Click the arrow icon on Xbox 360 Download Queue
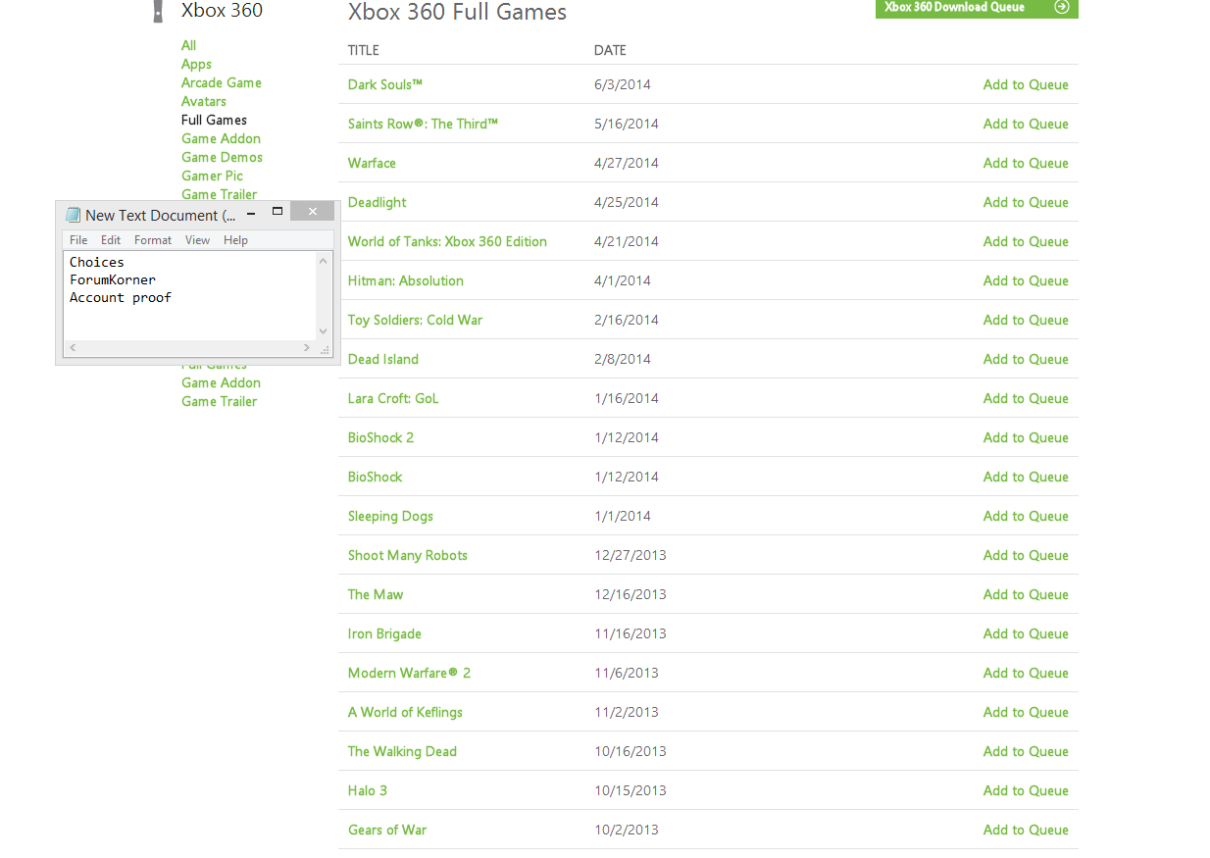 coord(1061,7)
